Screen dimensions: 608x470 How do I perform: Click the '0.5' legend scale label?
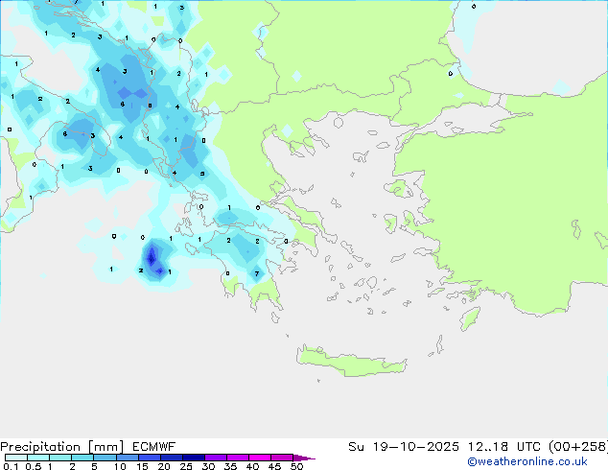click(34, 466)
